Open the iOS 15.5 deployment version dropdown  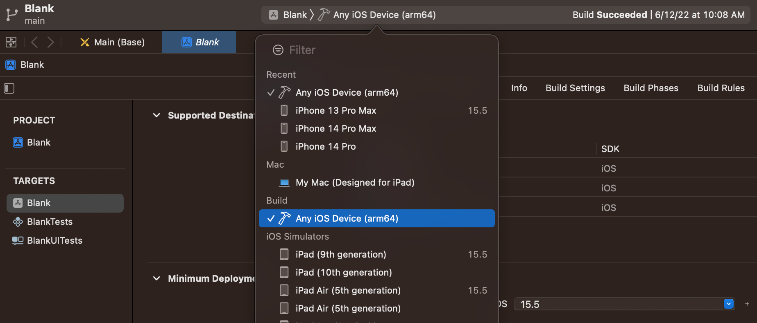[x=729, y=304]
